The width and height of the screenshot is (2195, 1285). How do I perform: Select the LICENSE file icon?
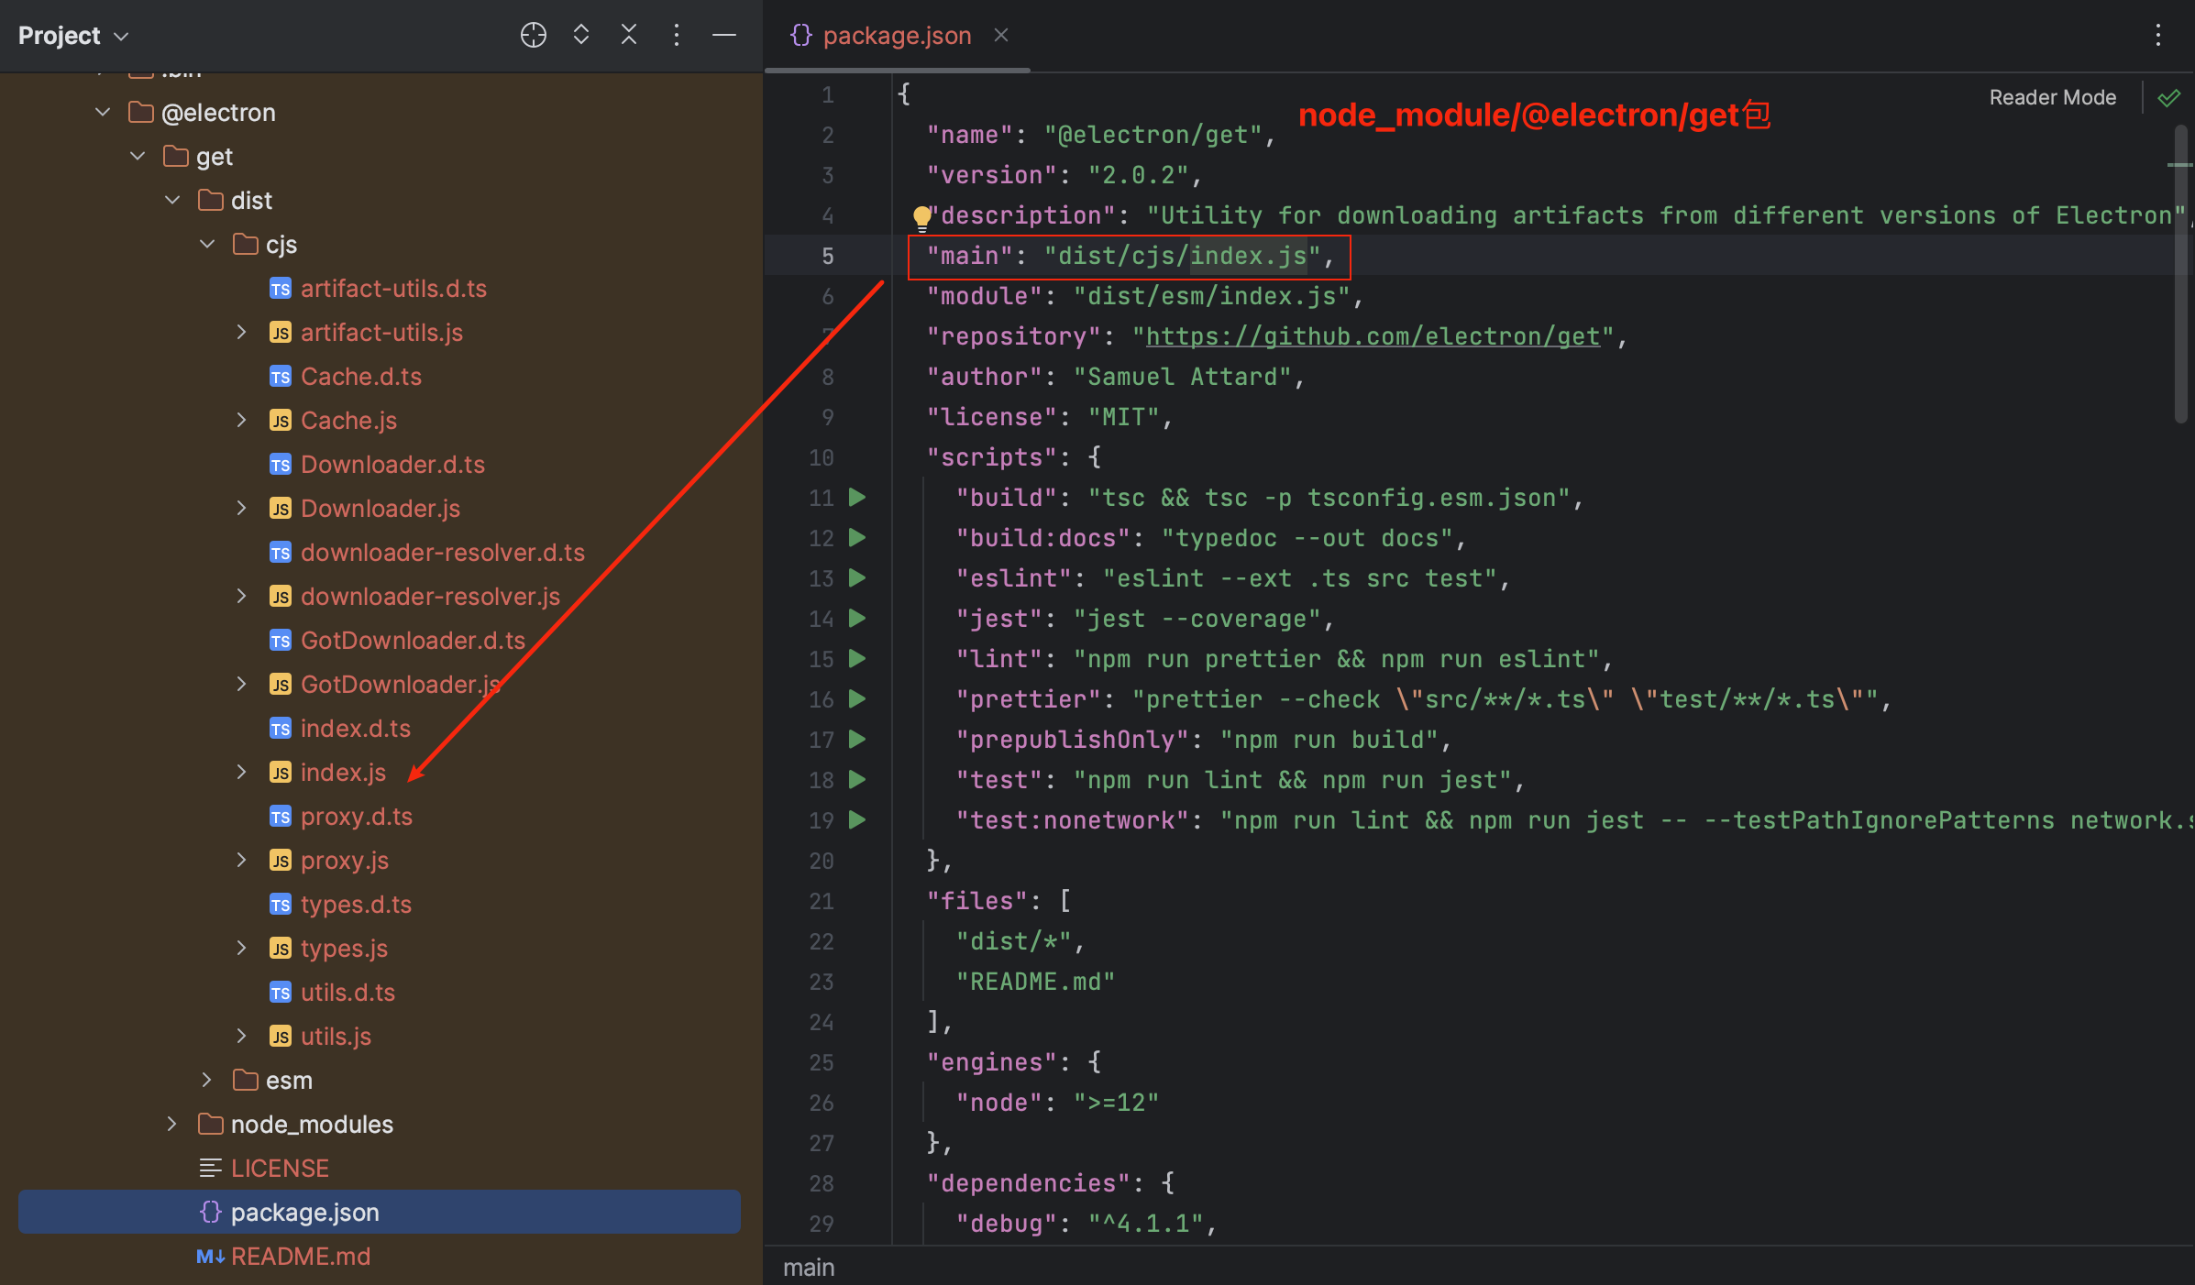click(210, 1169)
